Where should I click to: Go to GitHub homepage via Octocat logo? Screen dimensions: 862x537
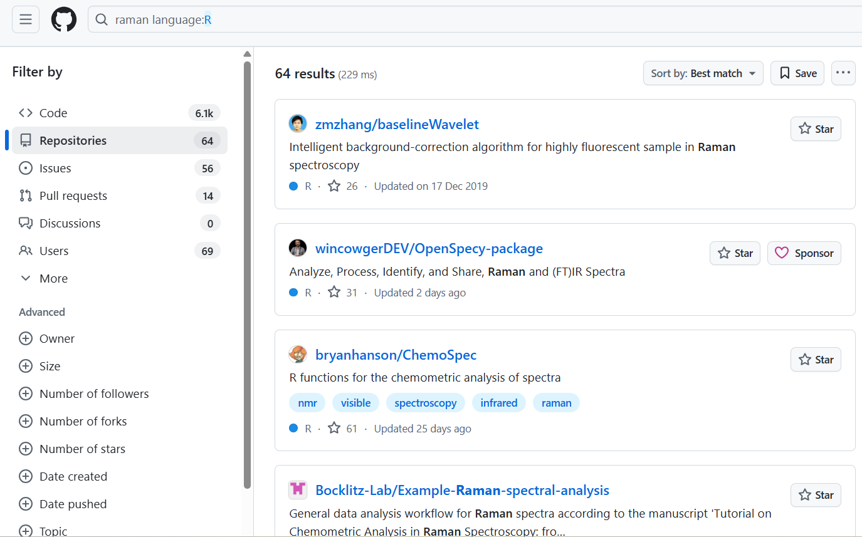64,19
